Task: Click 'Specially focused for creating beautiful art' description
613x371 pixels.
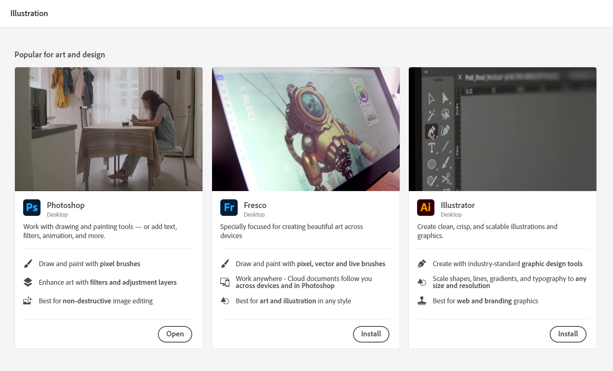Action: tap(291, 231)
